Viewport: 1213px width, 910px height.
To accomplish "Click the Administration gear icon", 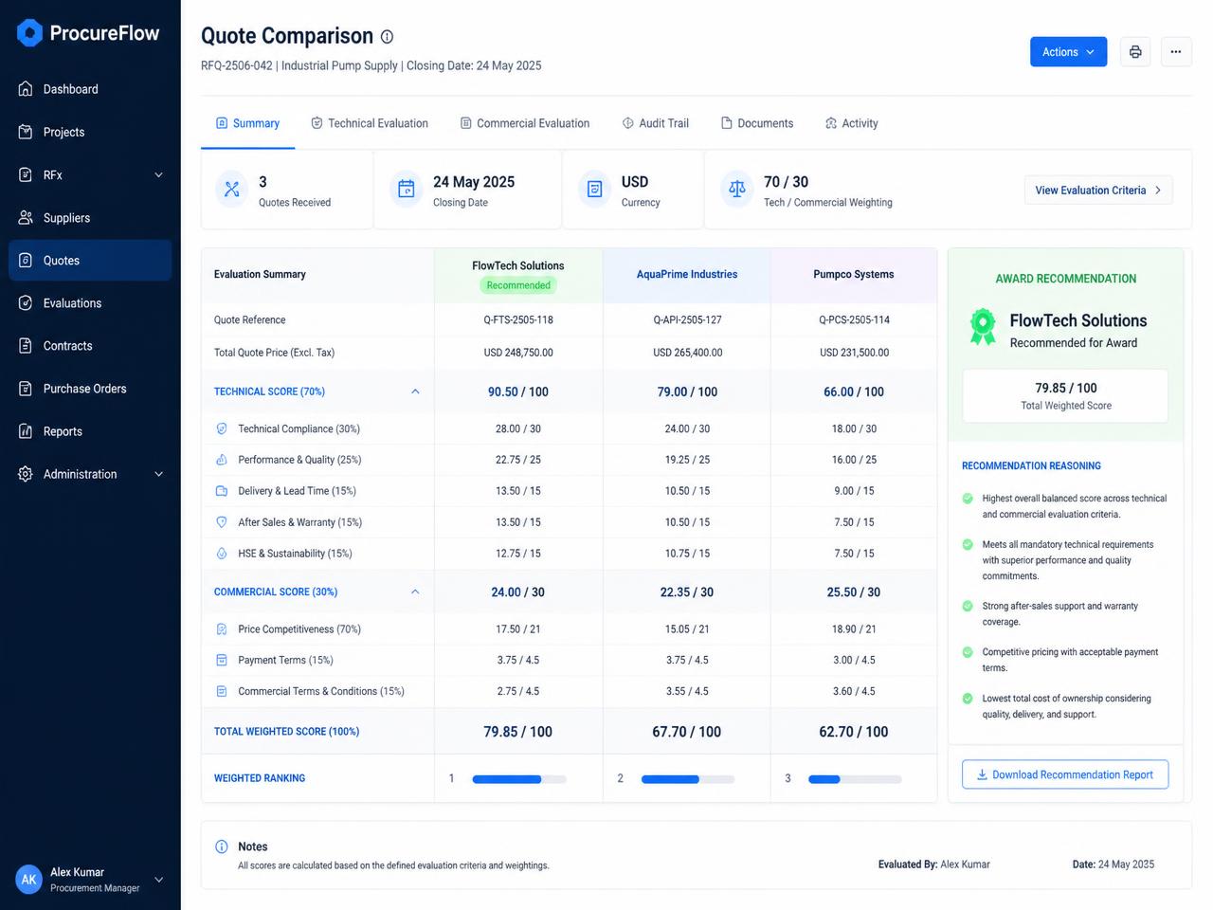I will click(x=26, y=473).
